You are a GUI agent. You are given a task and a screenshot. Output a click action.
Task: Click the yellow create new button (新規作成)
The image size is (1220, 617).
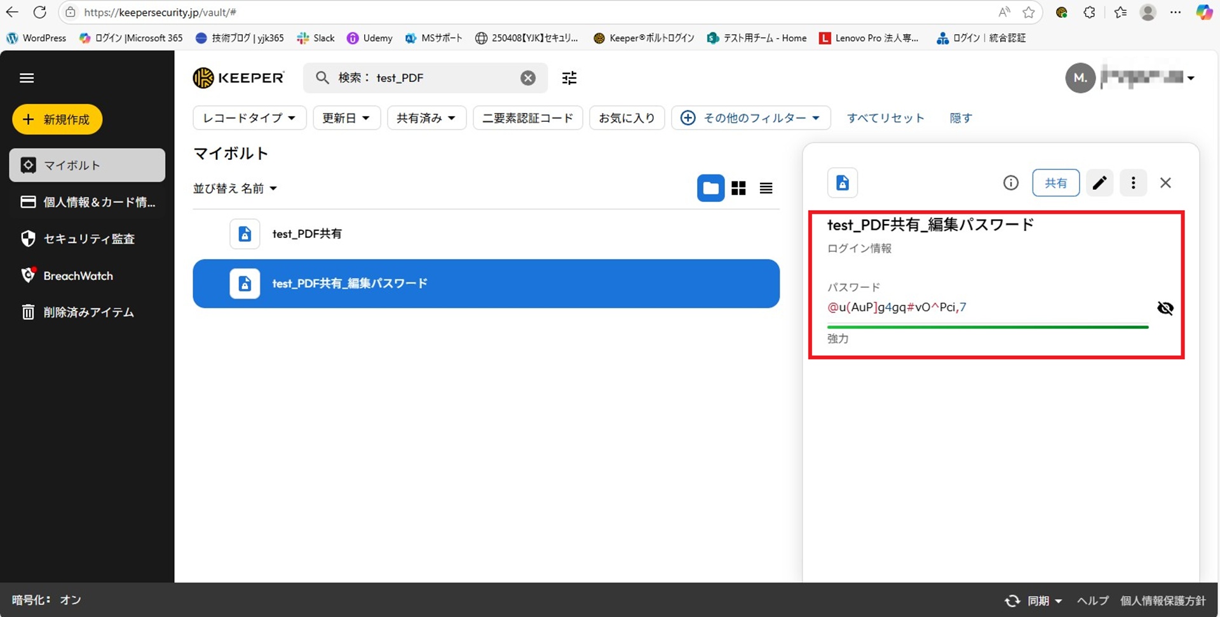point(57,119)
